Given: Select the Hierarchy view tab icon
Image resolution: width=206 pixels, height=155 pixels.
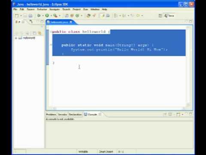Looking at the screenshot, I should pos(31,22).
